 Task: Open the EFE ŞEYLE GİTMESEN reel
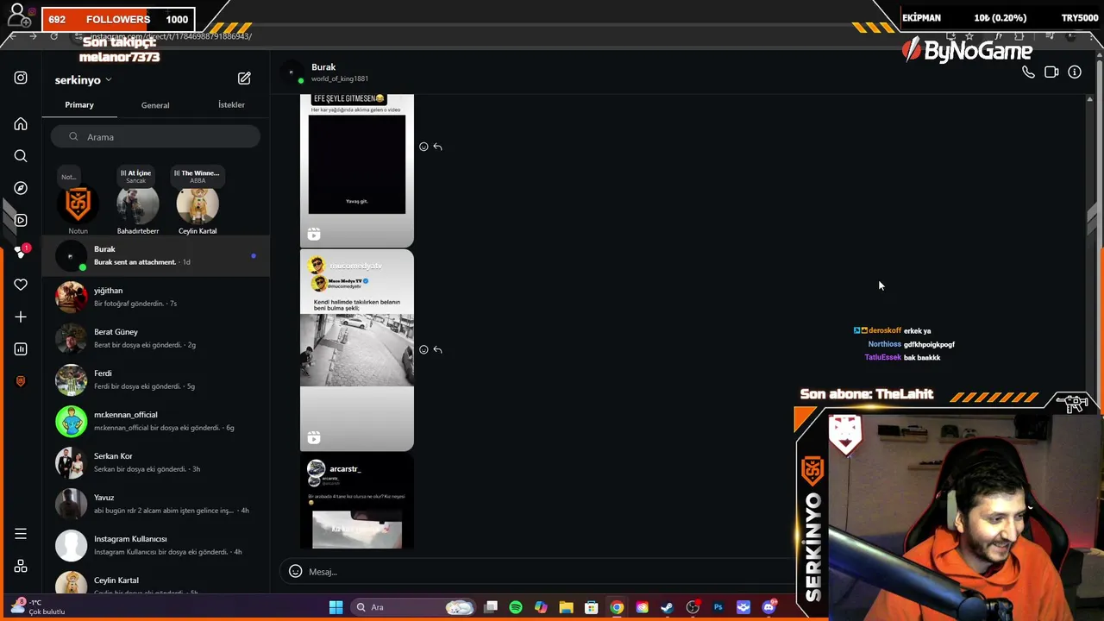(x=357, y=171)
